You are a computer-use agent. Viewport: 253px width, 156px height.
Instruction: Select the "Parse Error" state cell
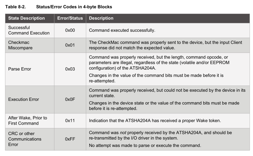pos(20,69)
